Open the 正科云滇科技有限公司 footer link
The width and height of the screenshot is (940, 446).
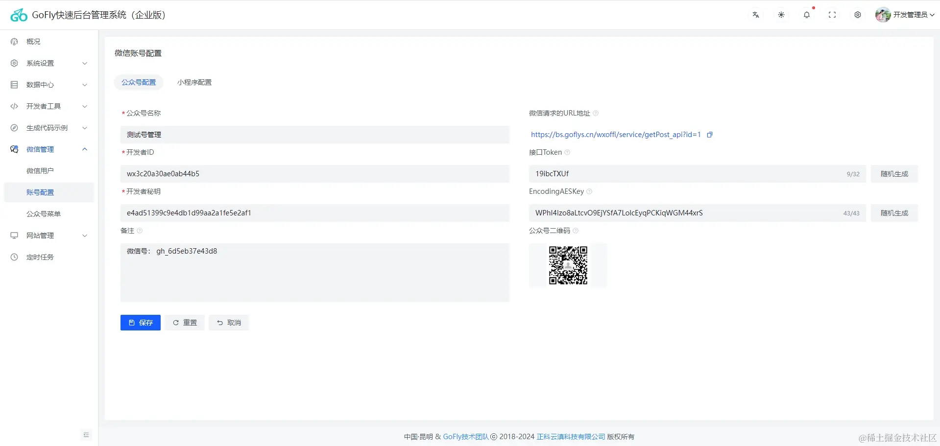[571, 437]
